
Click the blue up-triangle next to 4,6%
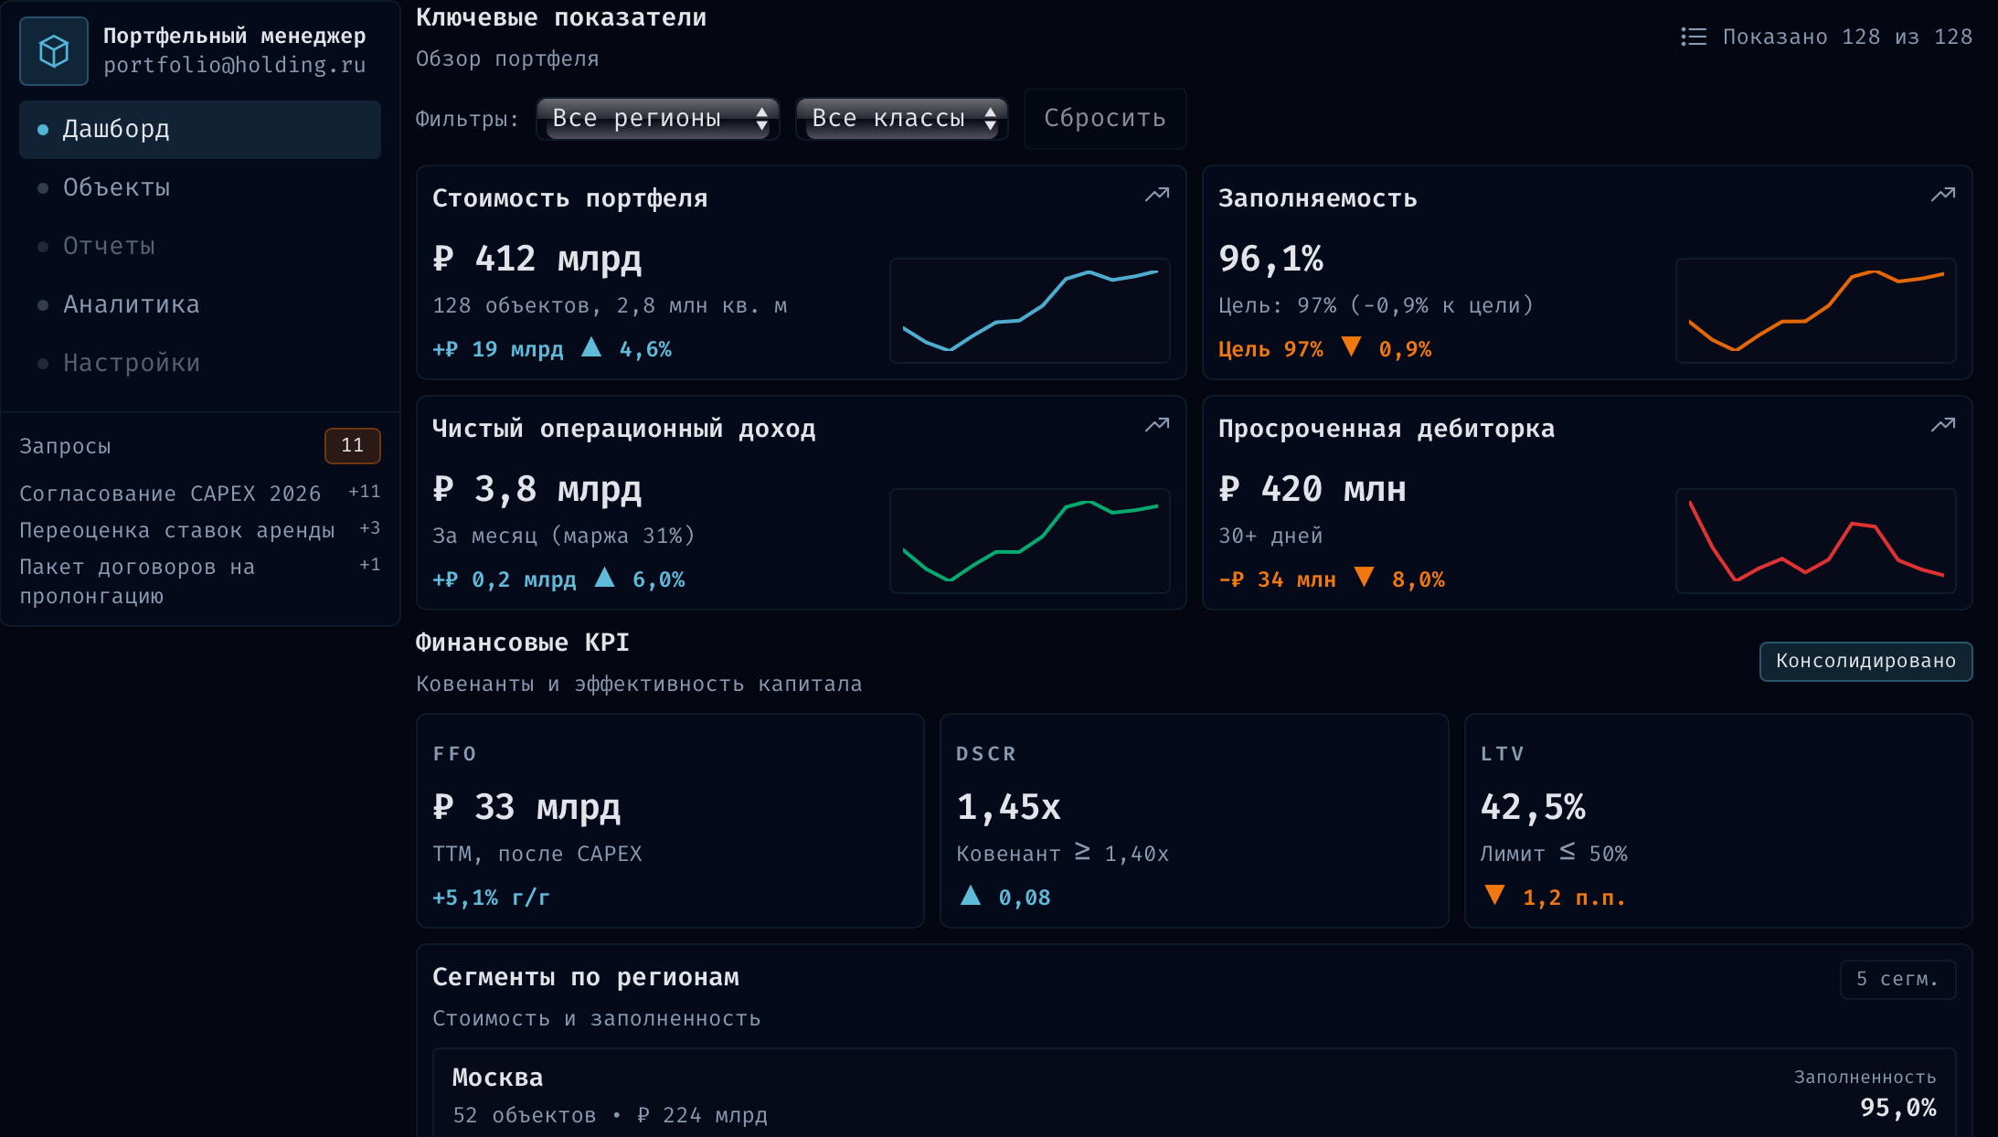pos(591,347)
